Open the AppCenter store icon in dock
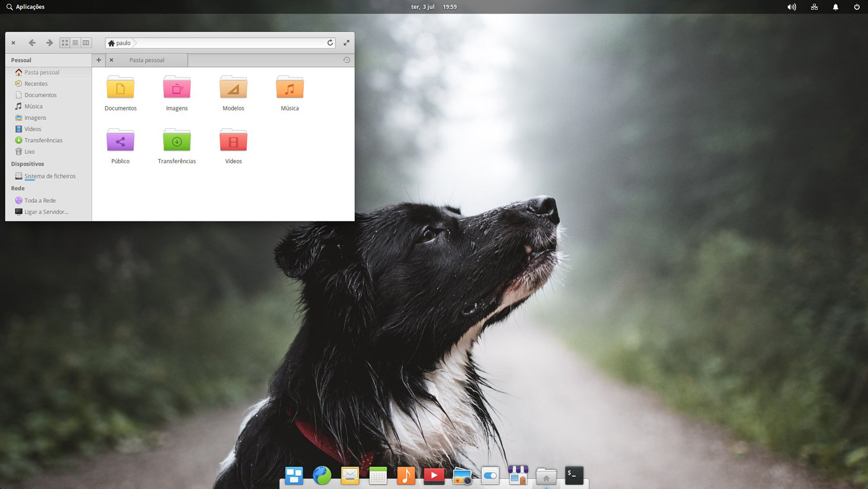This screenshot has height=489, width=868. point(518,475)
